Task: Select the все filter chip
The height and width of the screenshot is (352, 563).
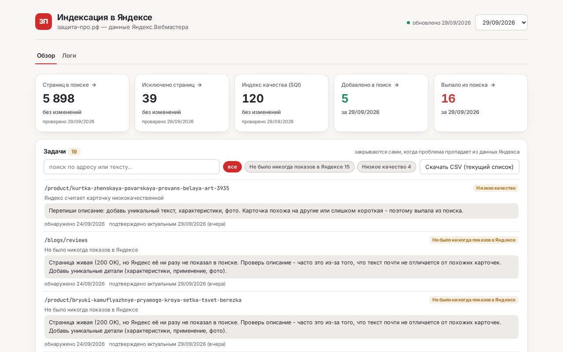Action: pos(232,167)
